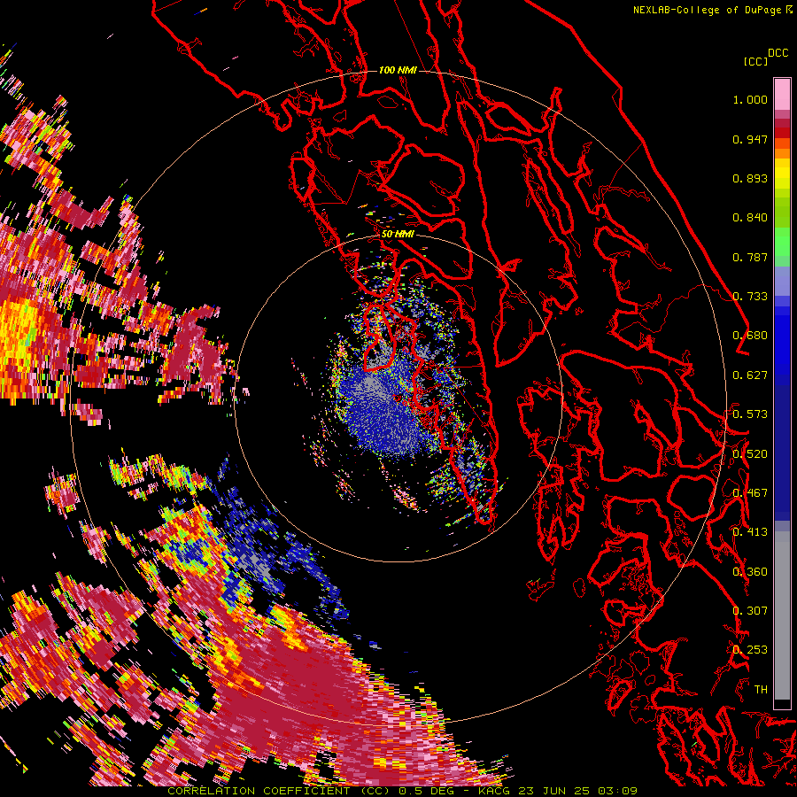Click the 0.467 scale value
This screenshot has width=797, height=797.
click(x=750, y=493)
